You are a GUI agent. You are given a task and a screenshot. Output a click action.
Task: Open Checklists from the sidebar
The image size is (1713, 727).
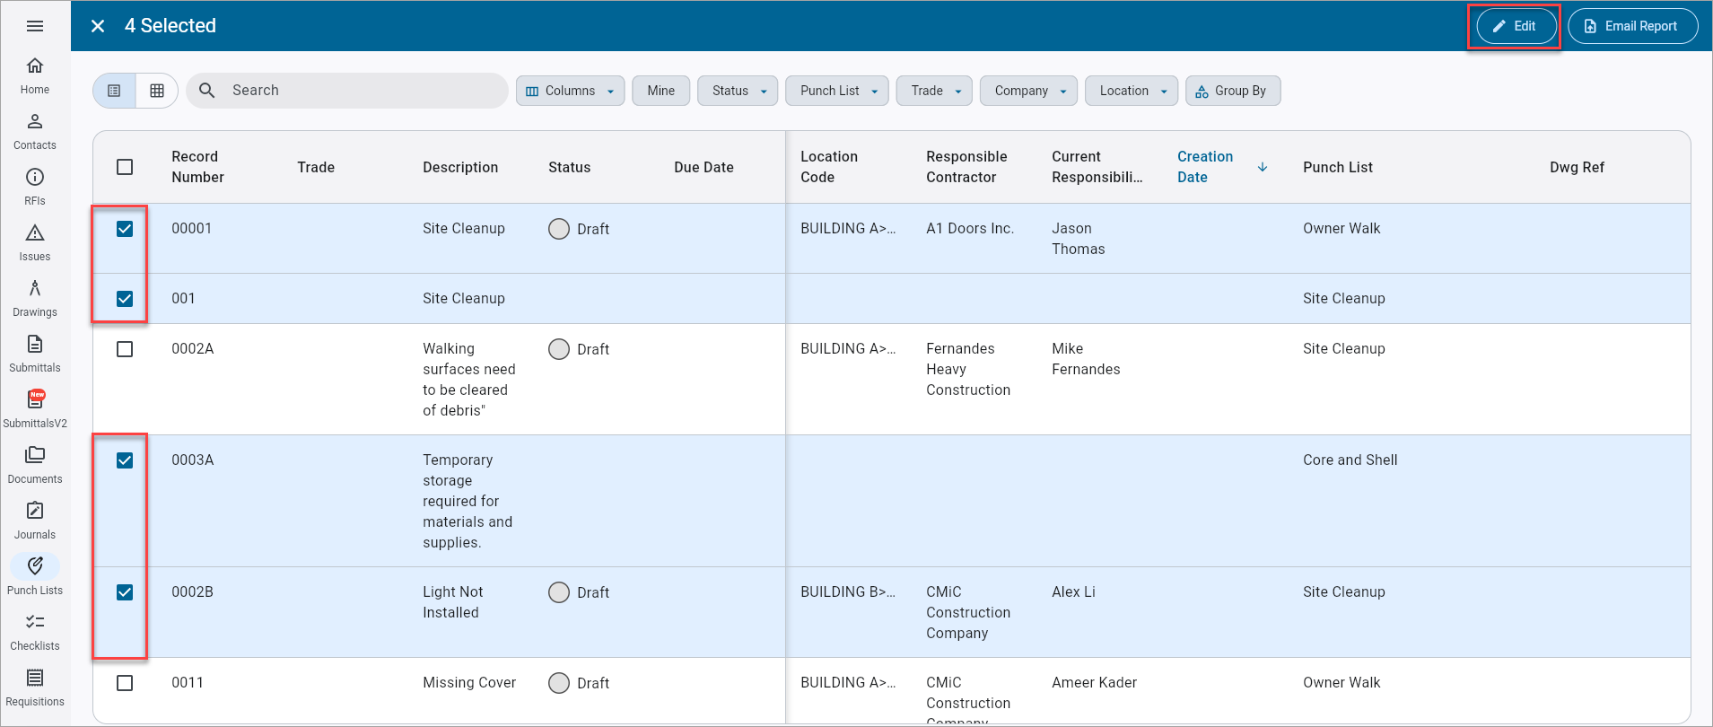(x=35, y=632)
